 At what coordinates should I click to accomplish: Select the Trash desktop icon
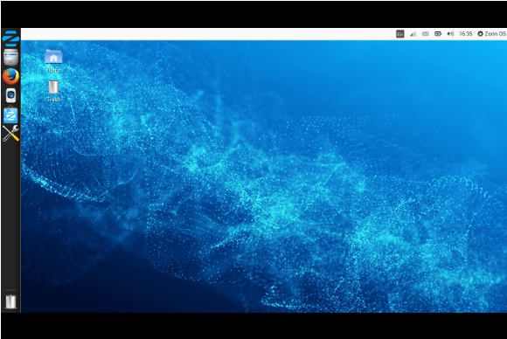click(53, 91)
